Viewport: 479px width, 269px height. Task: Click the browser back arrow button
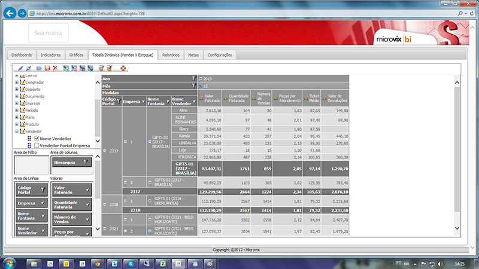[10, 13]
